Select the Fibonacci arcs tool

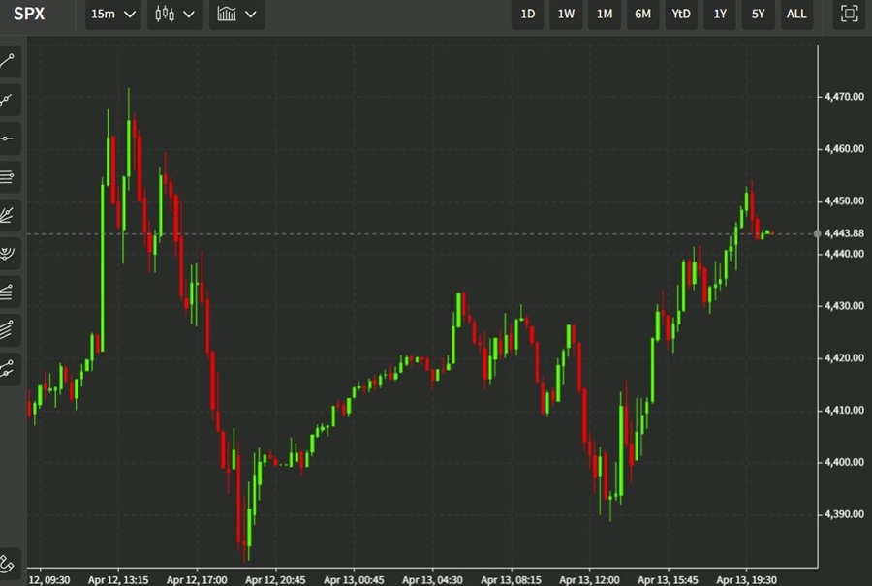point(8,254)
